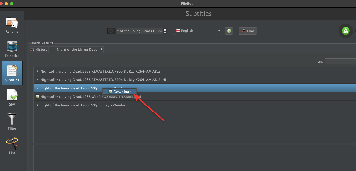Open the English language dropdown

pyautogui.click(x=198, y=31)
